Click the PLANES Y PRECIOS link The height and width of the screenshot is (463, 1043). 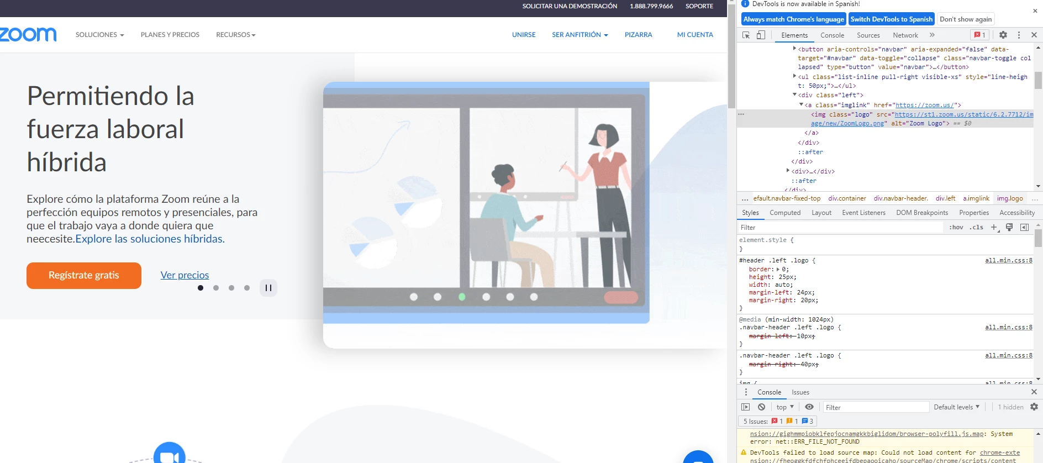170,35
